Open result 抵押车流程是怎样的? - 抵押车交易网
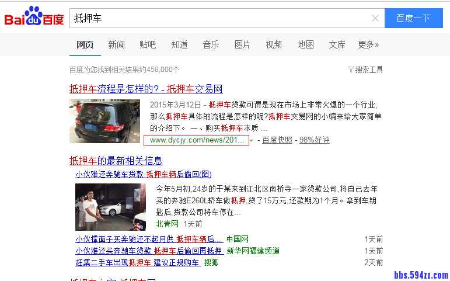 click(146, 89)
